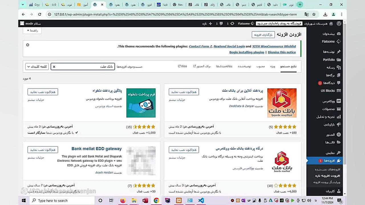This screenshot has width=365, height=205.
Task: Click the browser address bar
Action: coord(175,14)
